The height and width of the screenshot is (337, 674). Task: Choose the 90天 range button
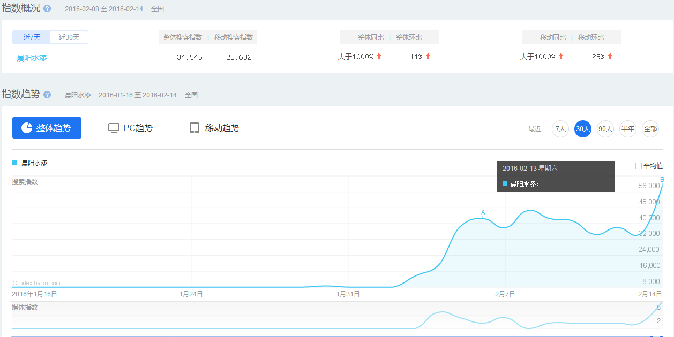(x=605, y=129)
